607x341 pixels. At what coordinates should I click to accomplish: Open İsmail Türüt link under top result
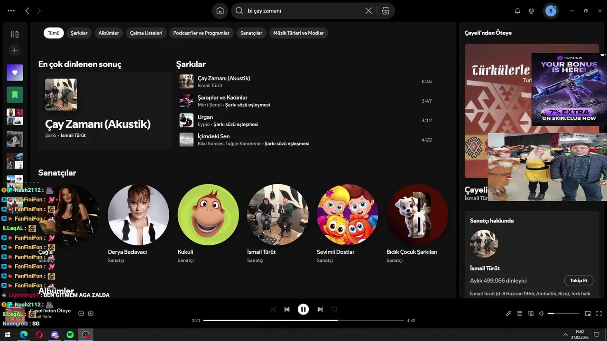click(73, 135)
